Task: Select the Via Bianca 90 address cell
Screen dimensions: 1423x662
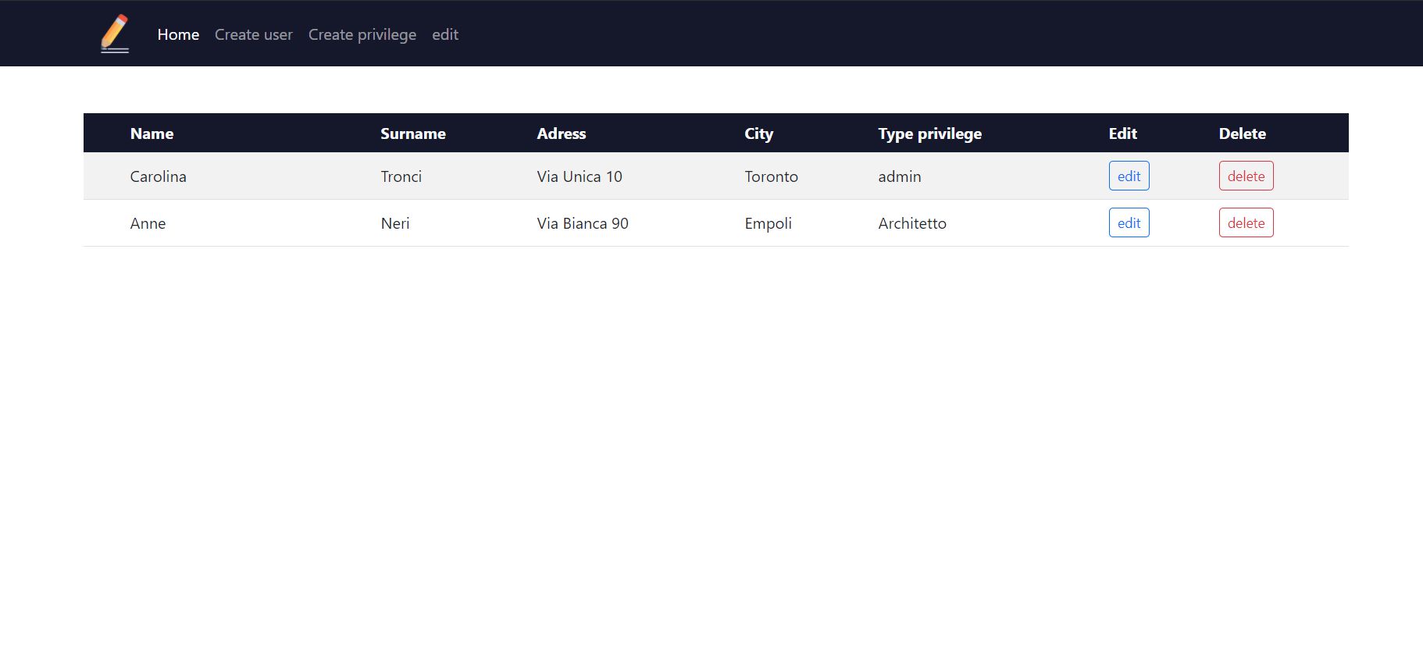Action: point(583,223)
